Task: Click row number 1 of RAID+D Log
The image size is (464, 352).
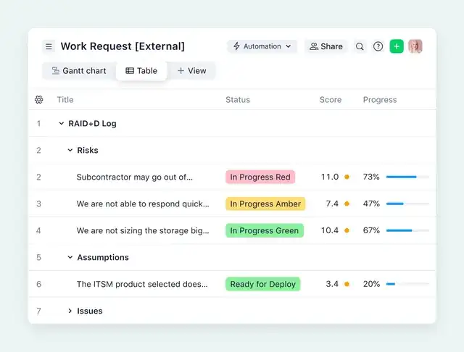Action: (x=38, y=124)
